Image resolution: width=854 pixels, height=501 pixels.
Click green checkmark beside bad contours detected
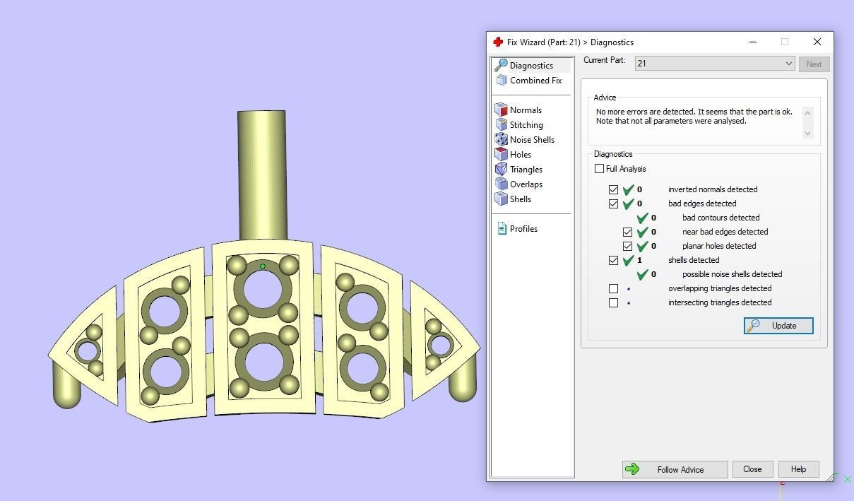click(642, 218)
